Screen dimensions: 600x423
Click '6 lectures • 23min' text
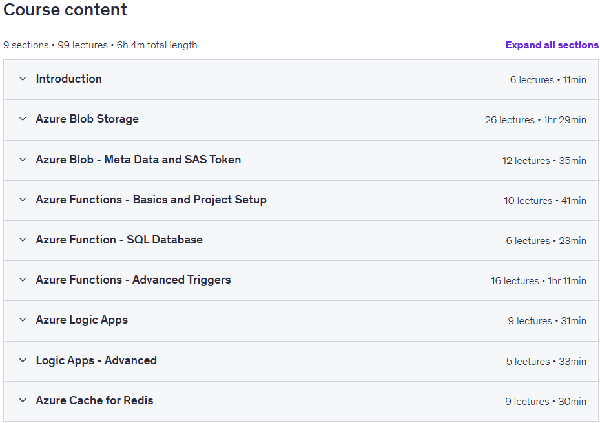click(546, 241)
